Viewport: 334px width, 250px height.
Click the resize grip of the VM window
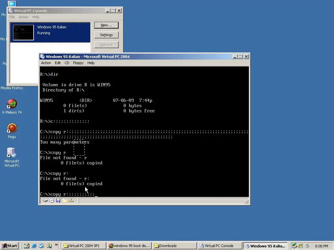pos(247,201)
